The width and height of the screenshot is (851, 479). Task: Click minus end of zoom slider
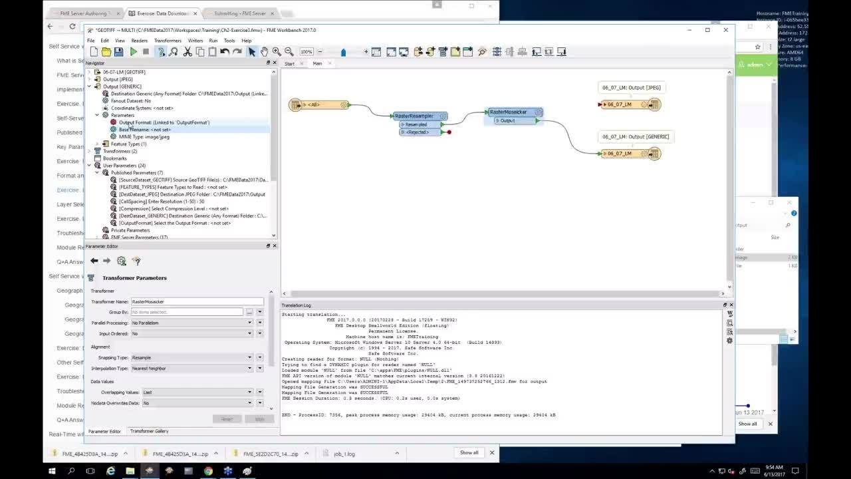[x=320, y=52]
